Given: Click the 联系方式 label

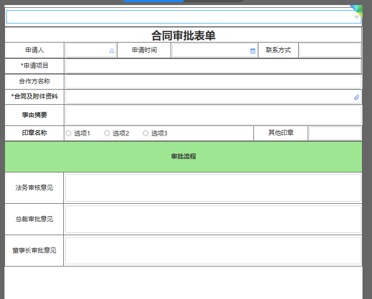Looking at the screenshot, I should tap(278, 50).
